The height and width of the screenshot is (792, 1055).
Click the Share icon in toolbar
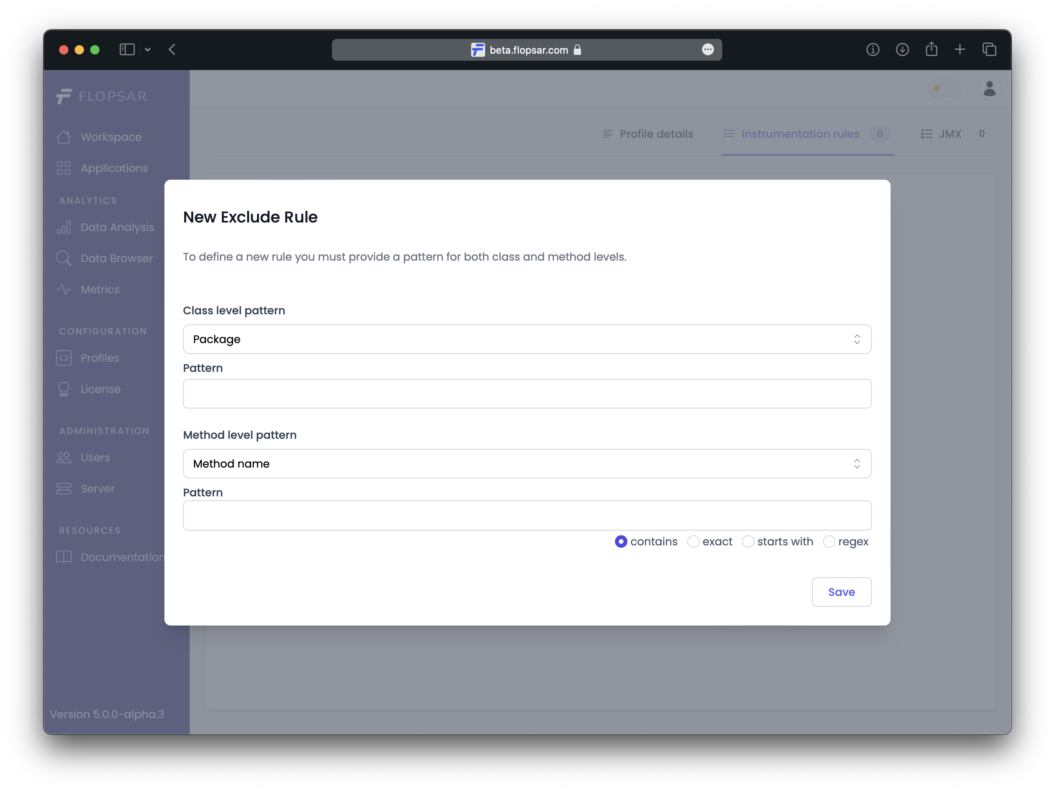931,50
